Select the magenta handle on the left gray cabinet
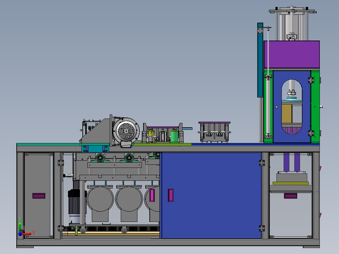Viewport: 339px width, 254px height. [39, 196]
